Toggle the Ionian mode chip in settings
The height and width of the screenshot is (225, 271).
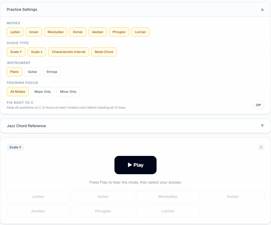tap(34, 32)
